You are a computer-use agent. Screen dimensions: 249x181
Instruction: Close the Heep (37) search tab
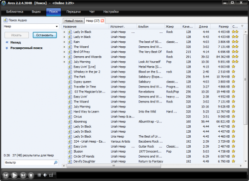(x=102, y=20)
